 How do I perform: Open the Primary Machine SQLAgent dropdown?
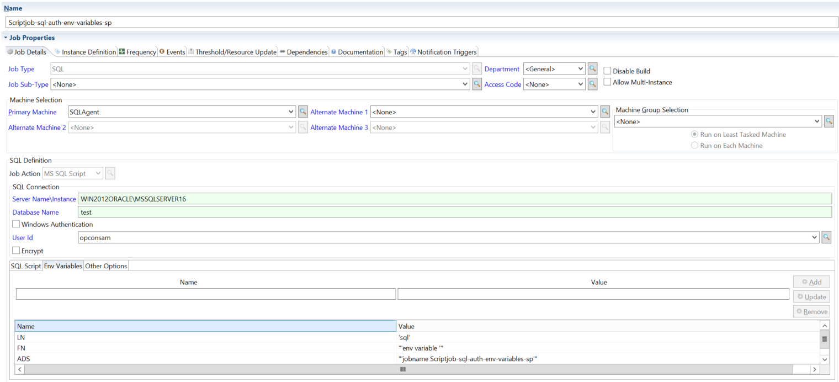coord(291,112)
